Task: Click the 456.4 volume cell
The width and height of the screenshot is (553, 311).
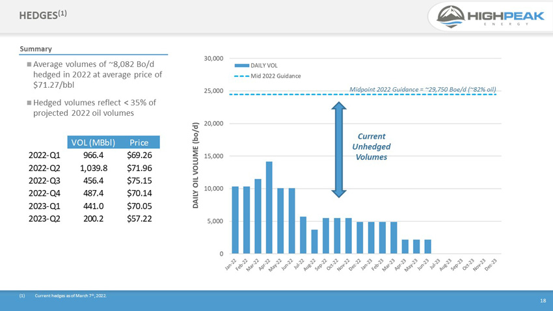Action: coord(94,180)
